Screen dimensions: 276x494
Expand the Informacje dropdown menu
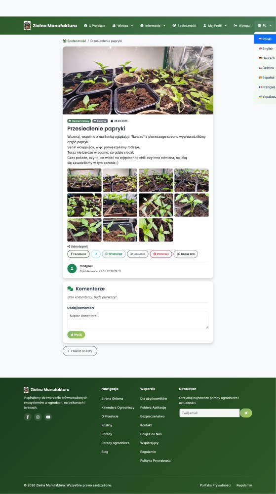coord(153,26)
